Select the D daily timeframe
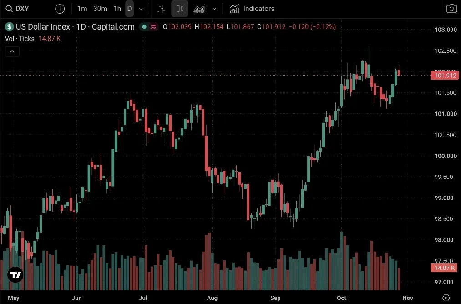 [x=129, y=9]
